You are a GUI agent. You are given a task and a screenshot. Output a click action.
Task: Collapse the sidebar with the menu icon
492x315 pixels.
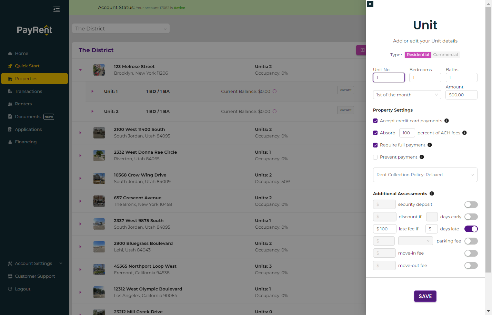(x=57, y=9)
